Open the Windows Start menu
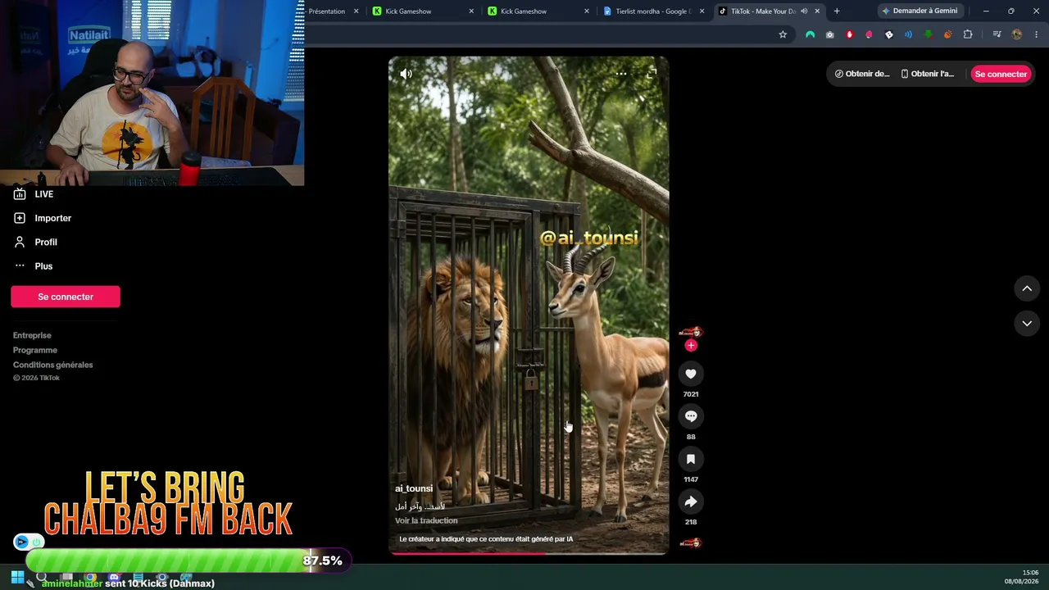Image resolution: width=1049 pixels, height=590 pixels. (17, 577)
